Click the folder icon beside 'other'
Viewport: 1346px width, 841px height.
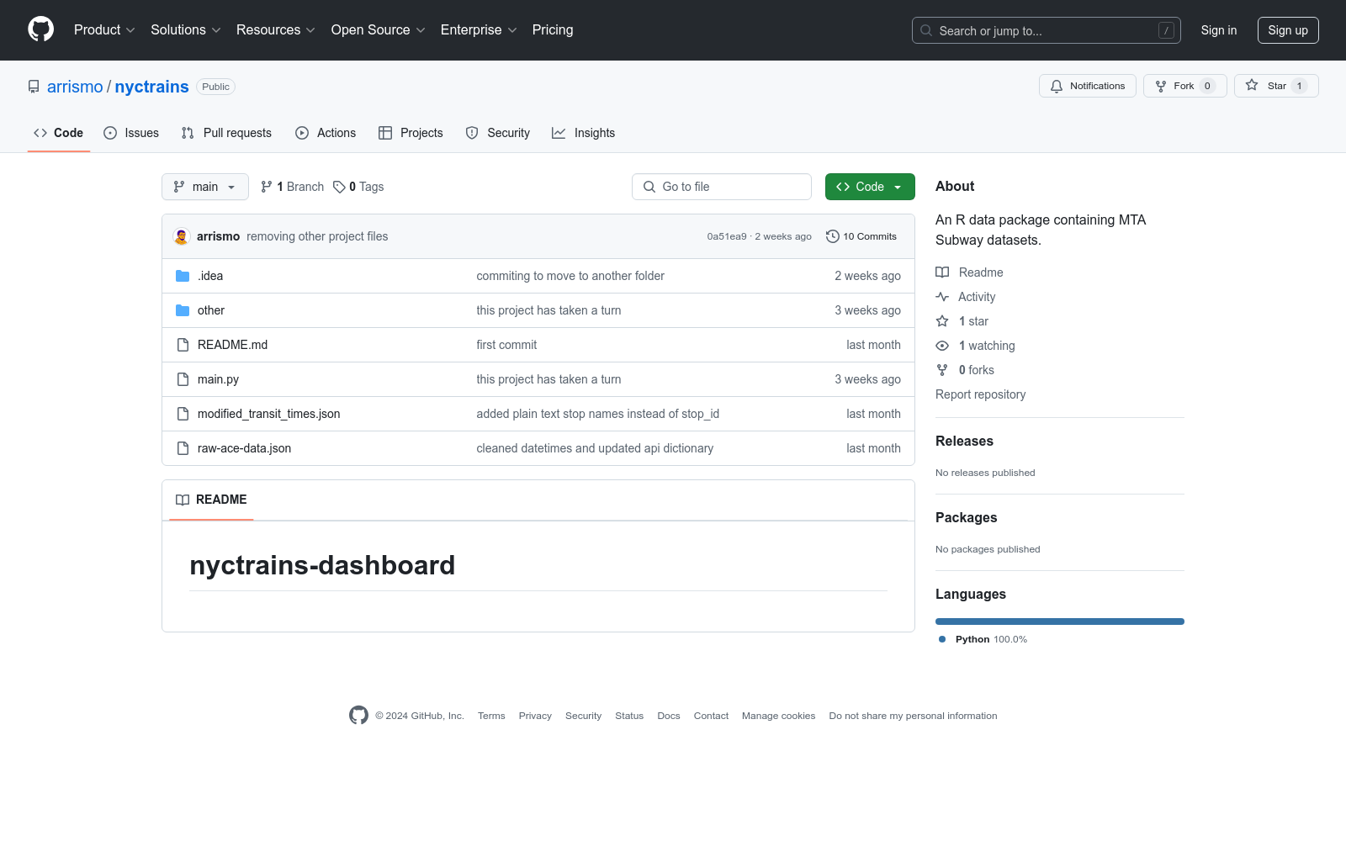(x=183, y=310)
